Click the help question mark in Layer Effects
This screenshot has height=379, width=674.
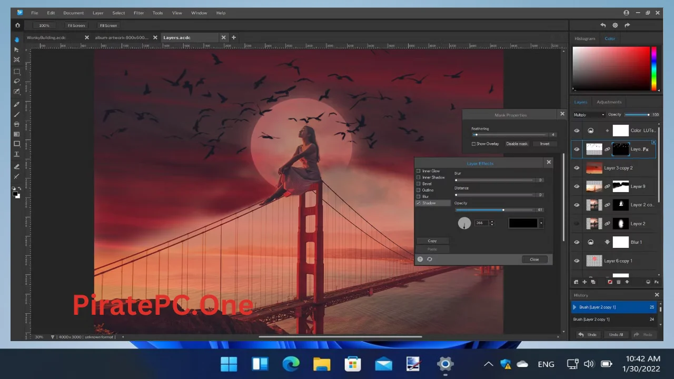click(x=420, y=259)
